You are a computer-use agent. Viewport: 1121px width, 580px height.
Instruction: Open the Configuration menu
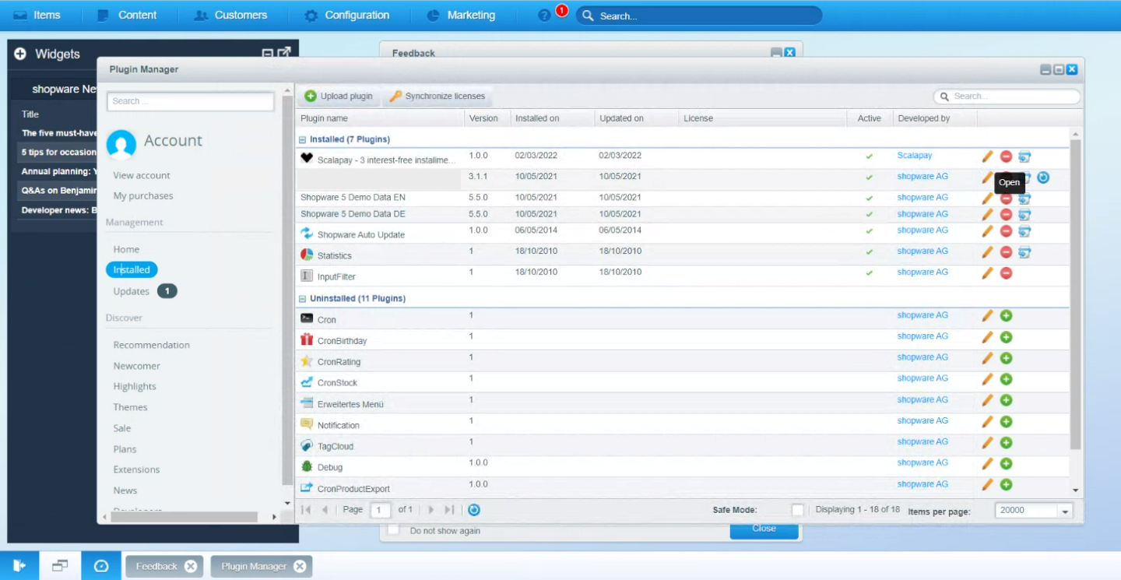pyautogui.click(x=346, y=16)
